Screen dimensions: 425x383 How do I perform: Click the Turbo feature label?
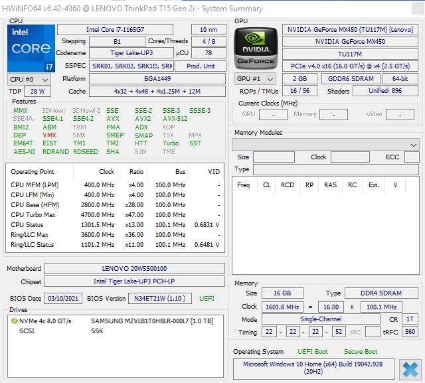click(x=171, y=143)
